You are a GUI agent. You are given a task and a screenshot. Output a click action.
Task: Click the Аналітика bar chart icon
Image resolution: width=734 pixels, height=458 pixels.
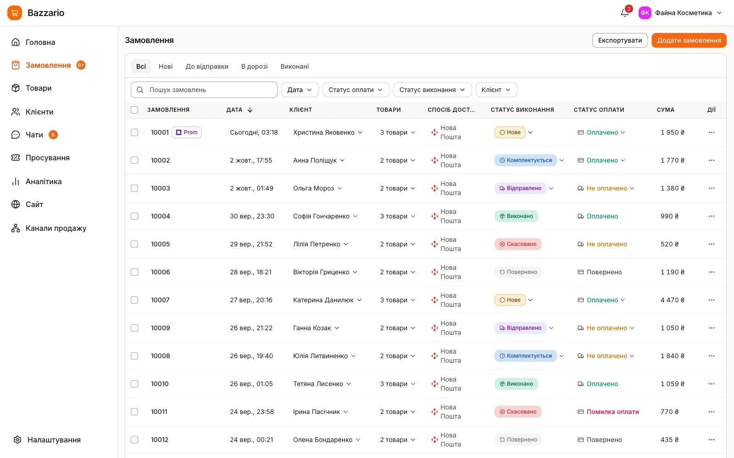(16, 181)
